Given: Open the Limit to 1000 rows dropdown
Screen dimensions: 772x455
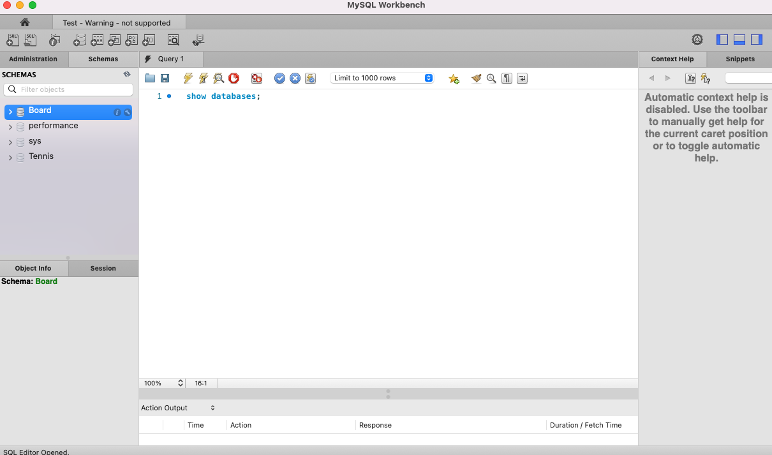Looking at the screenshot, I should 382,78.
